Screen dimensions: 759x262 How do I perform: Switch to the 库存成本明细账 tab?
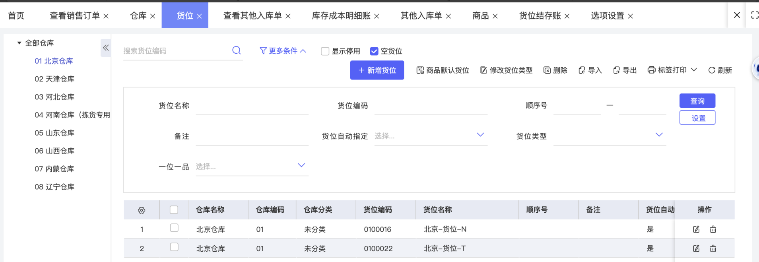[341, 16]
